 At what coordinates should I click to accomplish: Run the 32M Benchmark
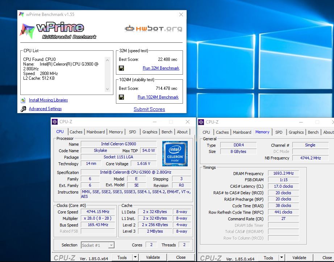pos(161,68)
